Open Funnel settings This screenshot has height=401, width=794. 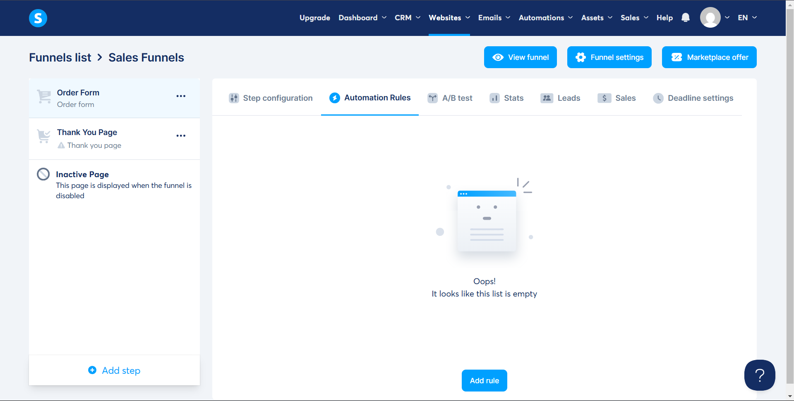point(609,57)
